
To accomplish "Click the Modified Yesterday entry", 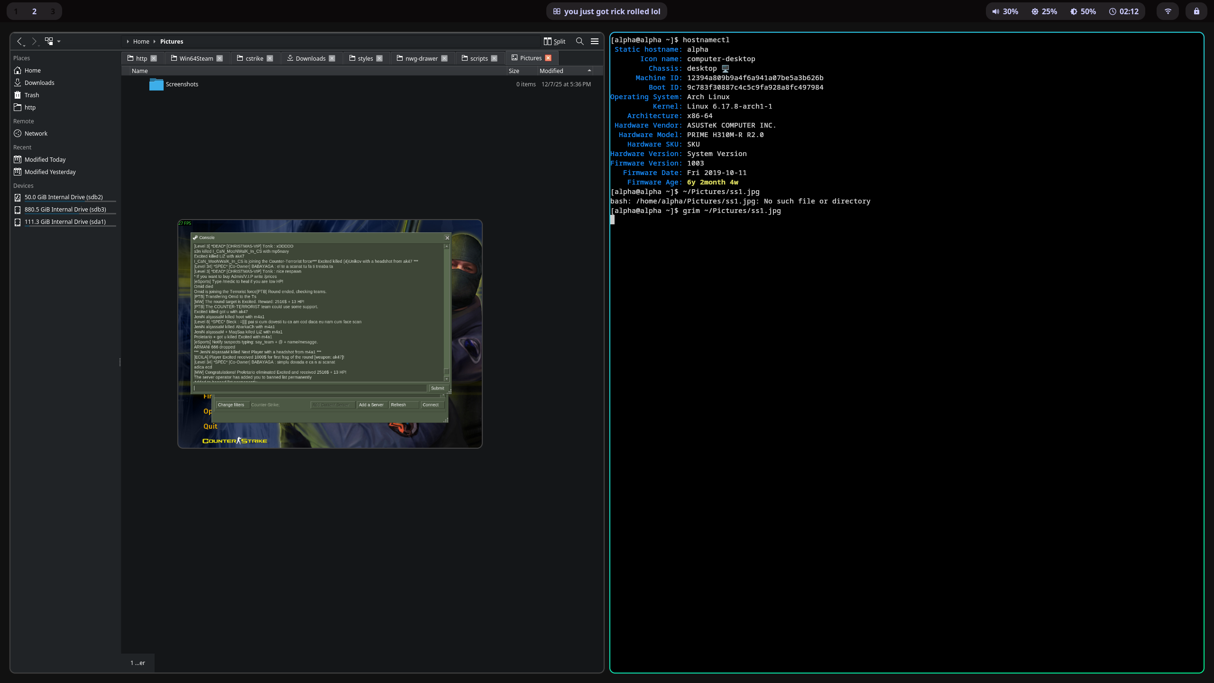I will (x=50, y=172).
